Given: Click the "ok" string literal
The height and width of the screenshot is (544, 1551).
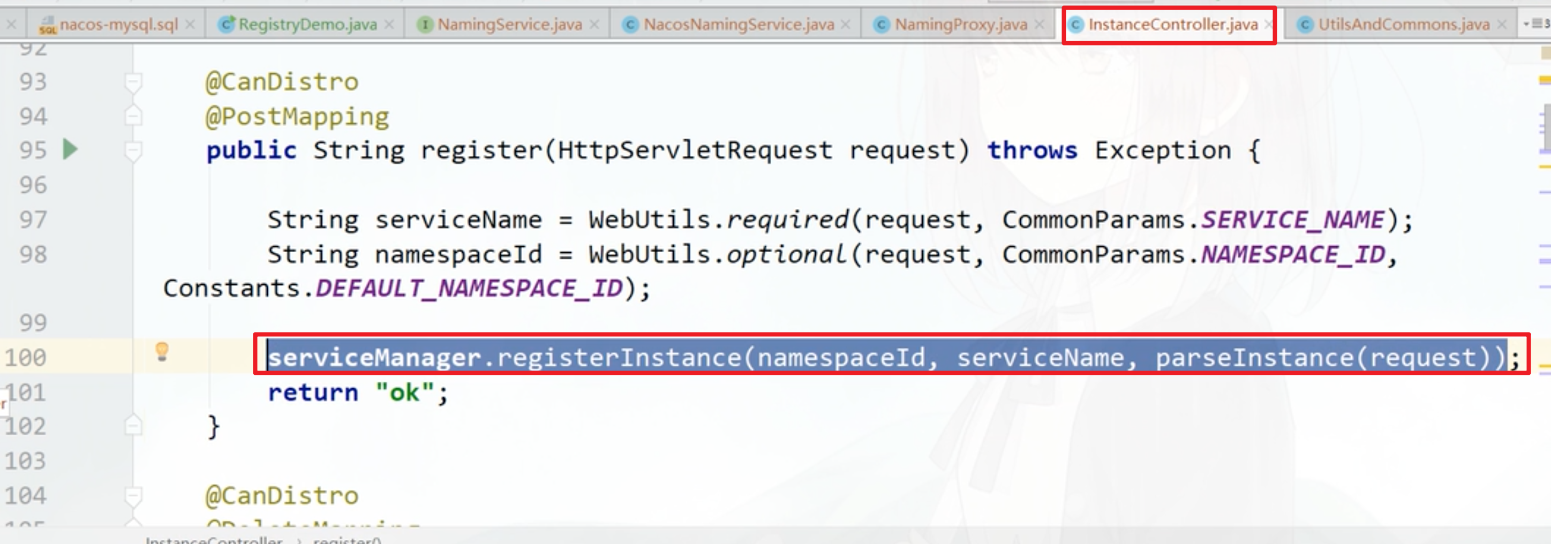Looking at the screenshot, I should click(404, 393).
